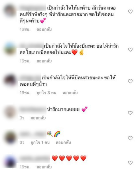This screenshot has width=140, height=177.
Task: Open the second commenter's avatar with green landscape
Action: [x=10, y=49]
